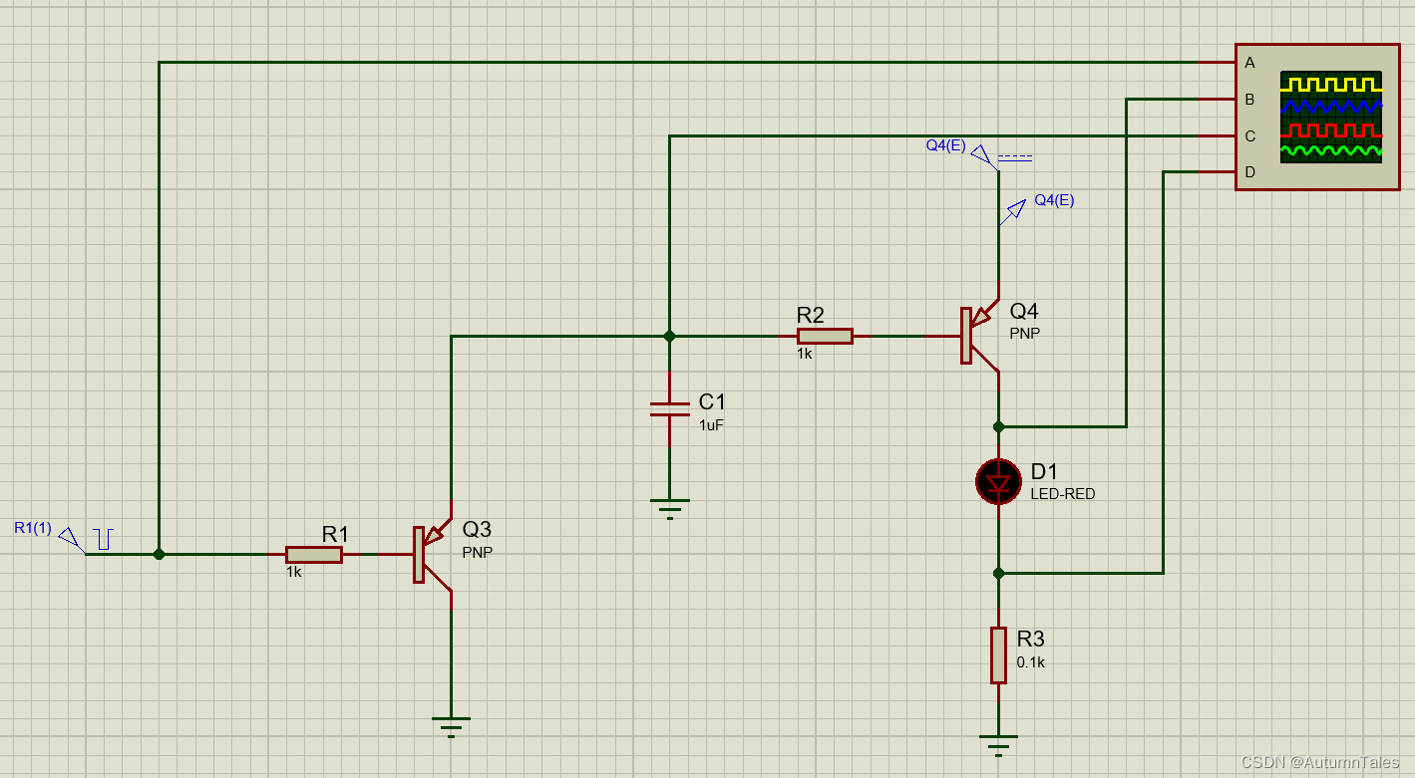This screenshot has height=778, width=1415.
Task: Click the "R3" reference label
Action: coord(1031,639)
